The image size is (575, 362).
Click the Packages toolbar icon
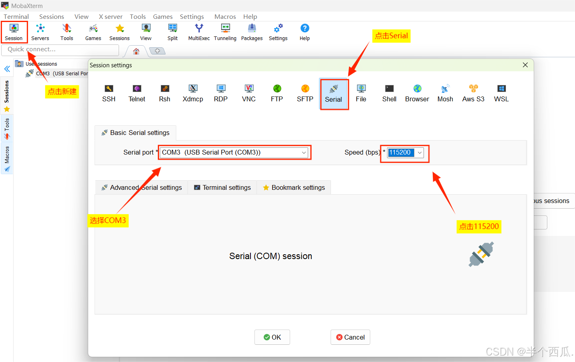252,32
